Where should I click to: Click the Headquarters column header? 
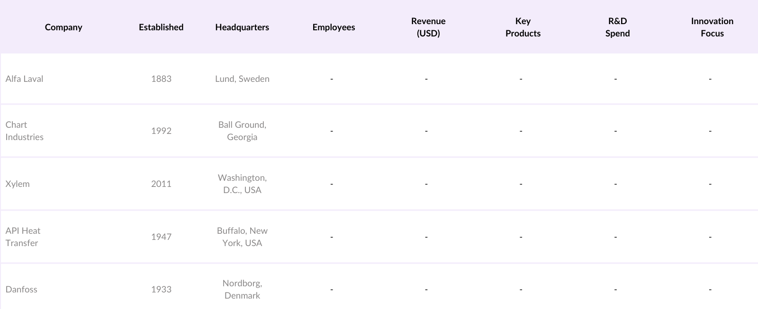(x=242, y=27)
